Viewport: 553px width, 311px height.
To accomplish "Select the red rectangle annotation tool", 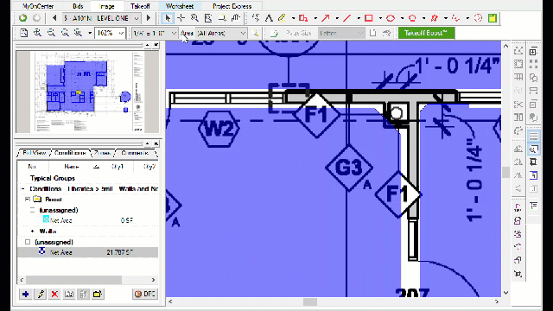I will click(369, 18).
